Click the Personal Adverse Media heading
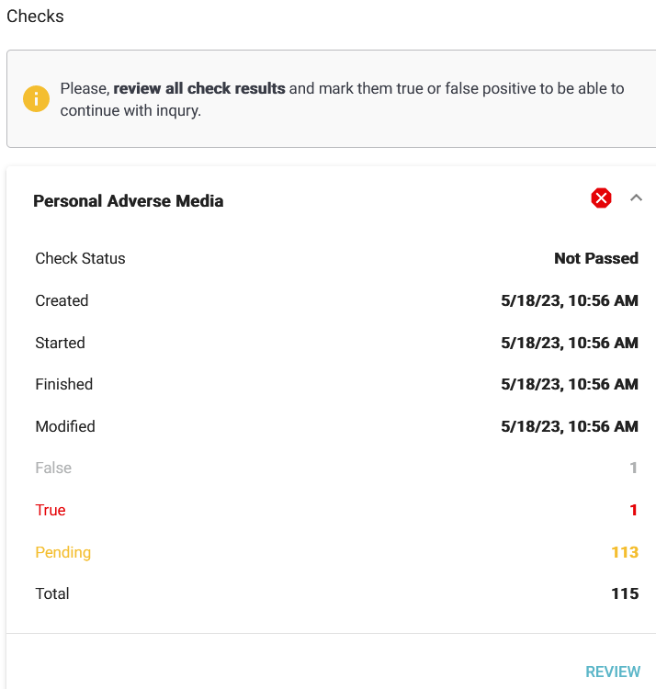 (128, 201)
